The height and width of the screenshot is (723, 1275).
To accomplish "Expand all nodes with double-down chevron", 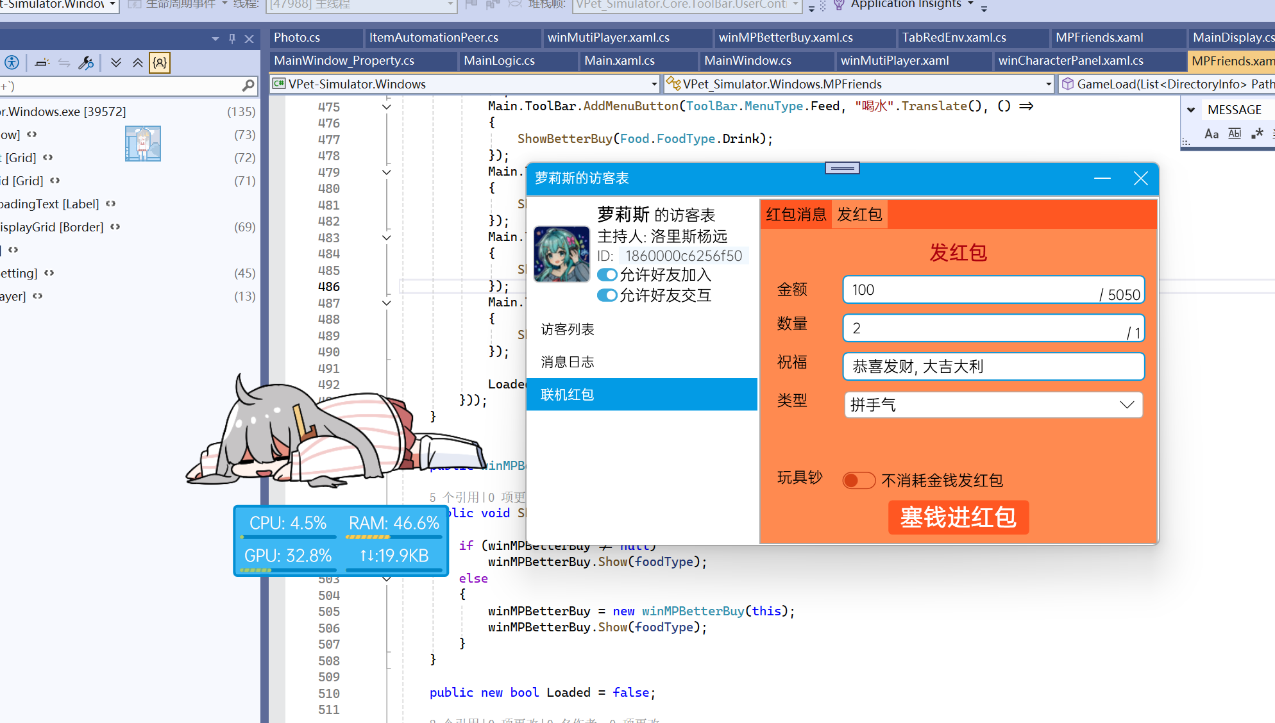I will click(116, 63).
